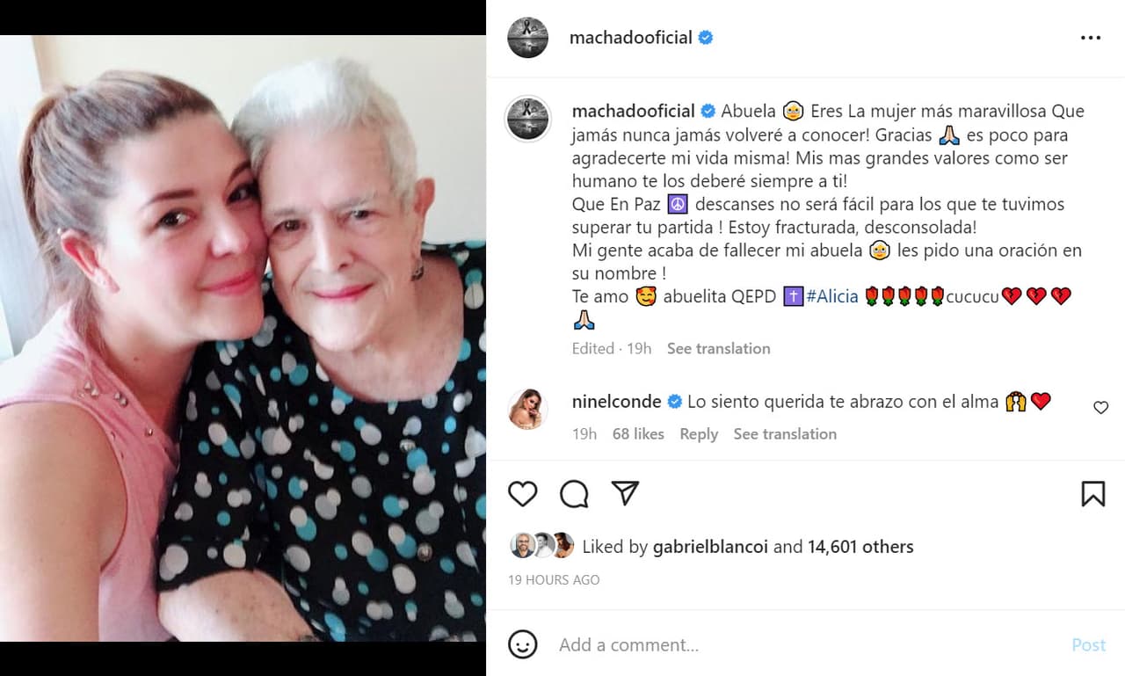Reply to ninelconde's comment

pyautogui.click(x=698, y=433)
